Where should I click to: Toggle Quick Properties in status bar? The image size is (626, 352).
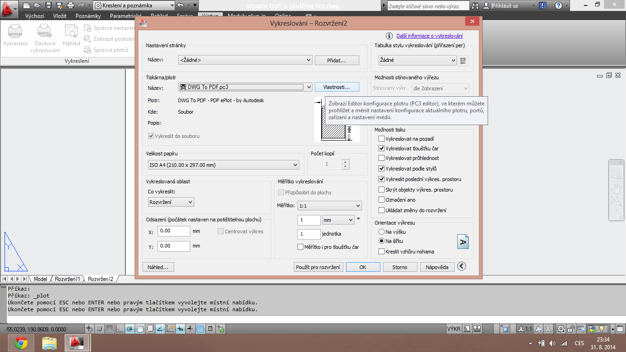coord(210,329)
